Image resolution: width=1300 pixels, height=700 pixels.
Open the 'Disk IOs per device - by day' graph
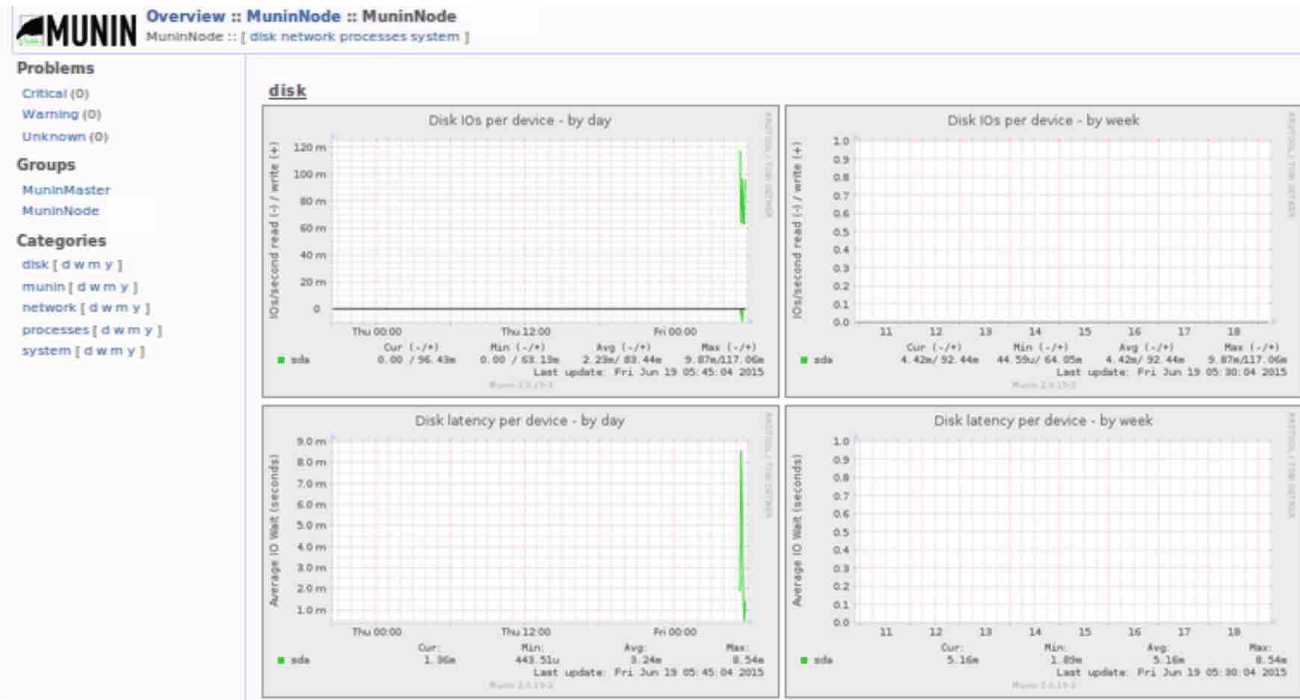[x=520, y=251]
